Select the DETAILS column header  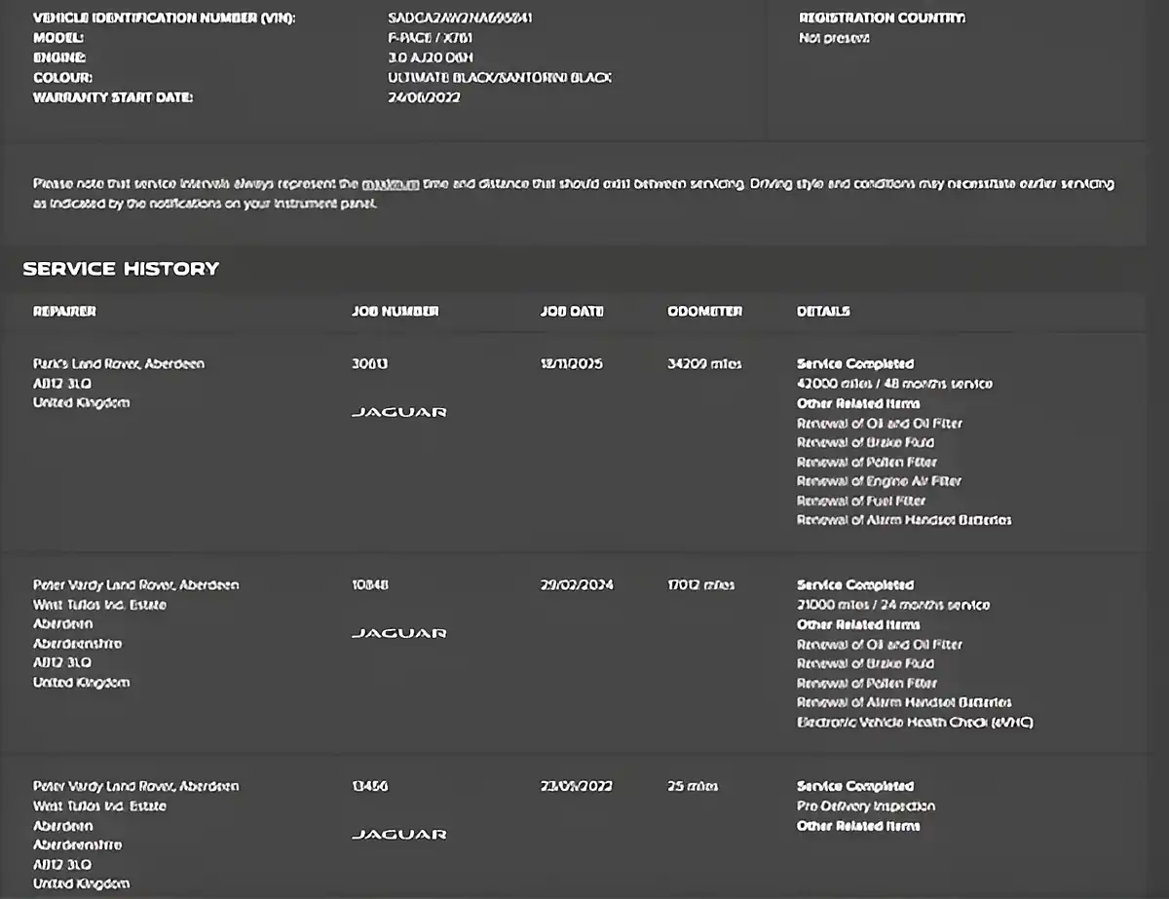click(x=823, y=312)
